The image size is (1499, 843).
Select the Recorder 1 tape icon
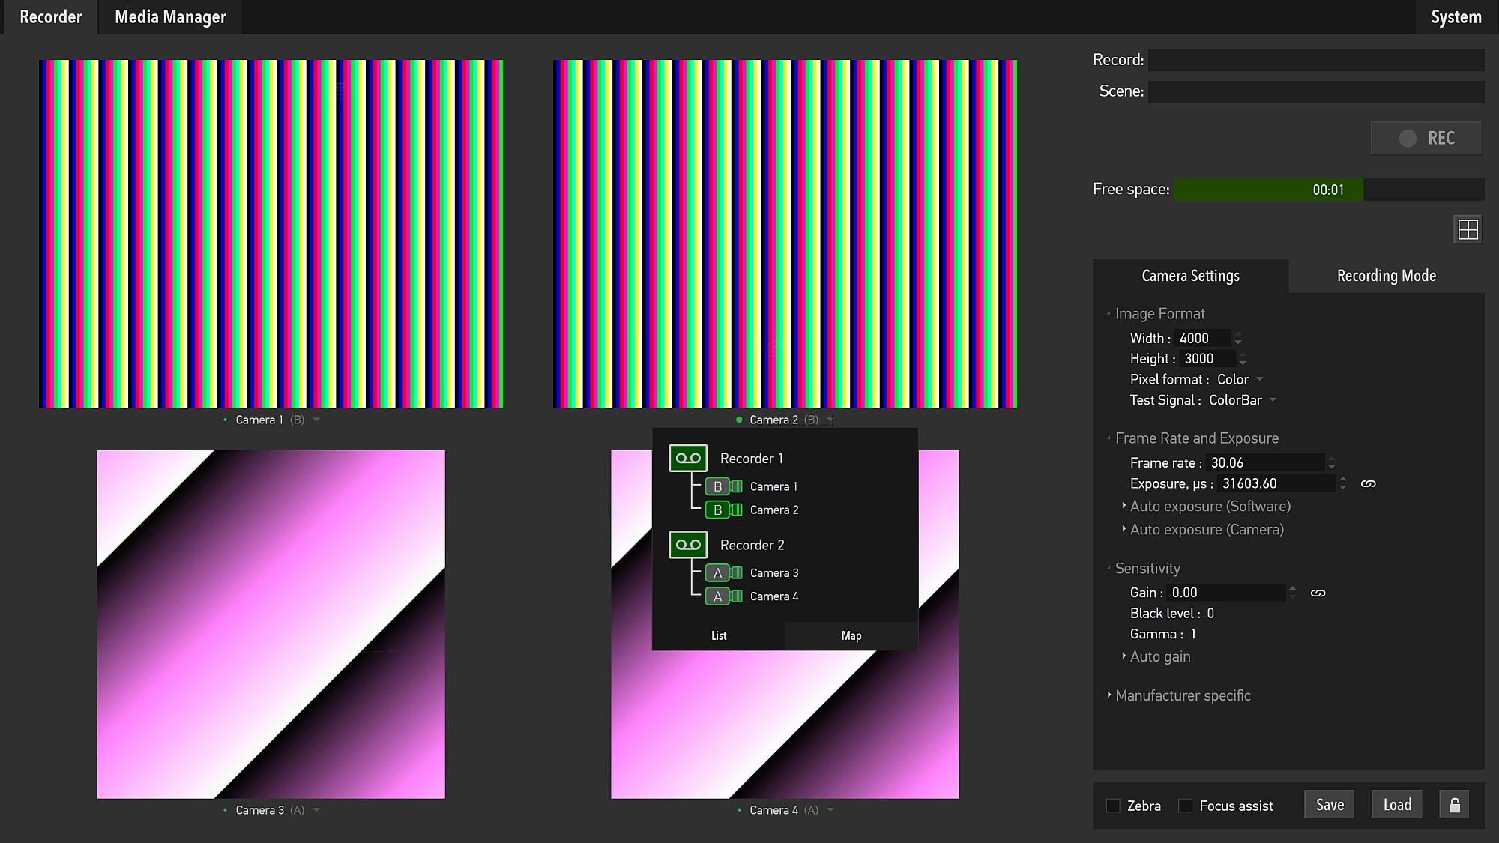click(688, 458)
